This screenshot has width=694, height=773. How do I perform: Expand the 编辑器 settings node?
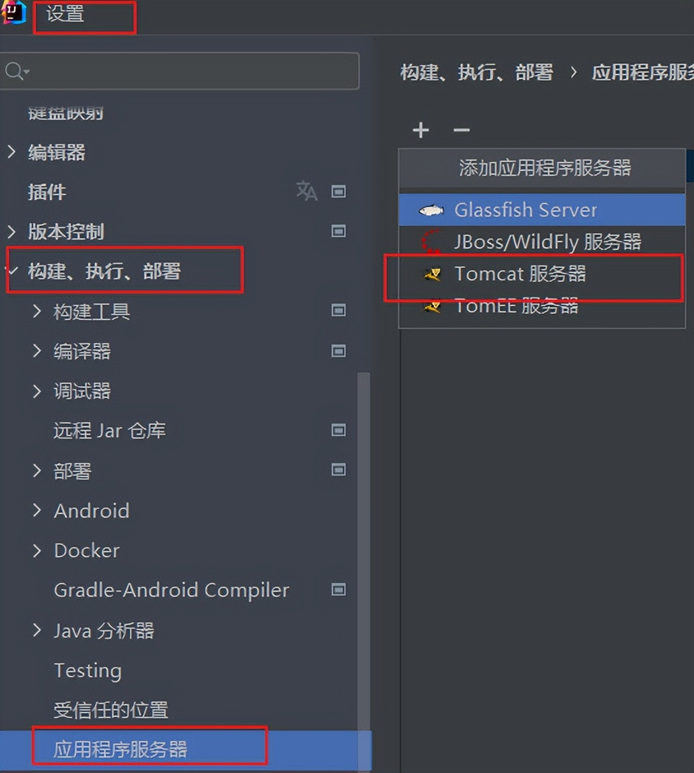pos(11,152)
